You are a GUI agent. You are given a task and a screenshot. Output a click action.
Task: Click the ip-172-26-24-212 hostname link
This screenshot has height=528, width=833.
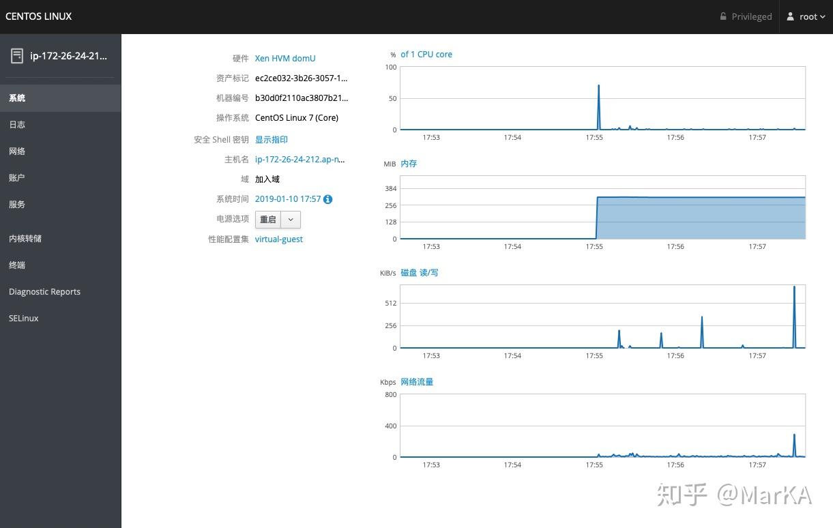pos(300,160)
